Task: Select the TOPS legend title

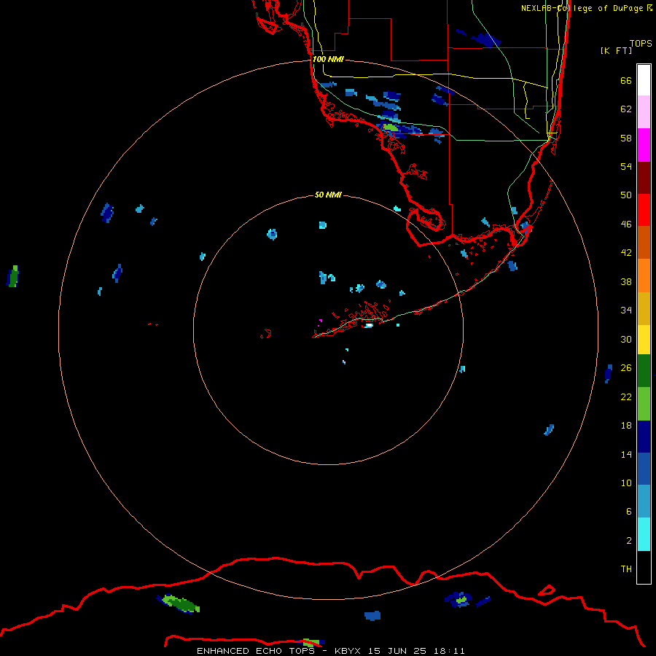Action: click(x=641, y=43)
